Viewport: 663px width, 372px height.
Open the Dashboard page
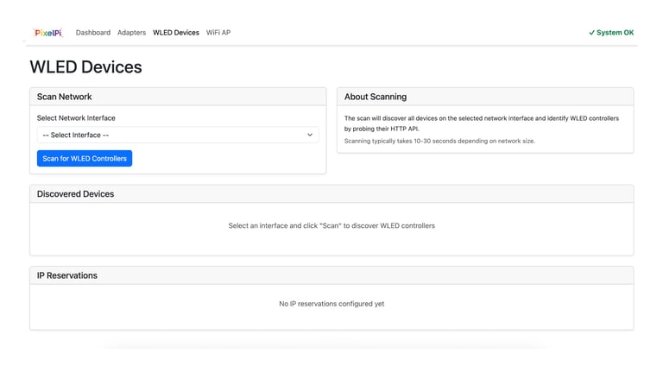[x=93, y=33]
